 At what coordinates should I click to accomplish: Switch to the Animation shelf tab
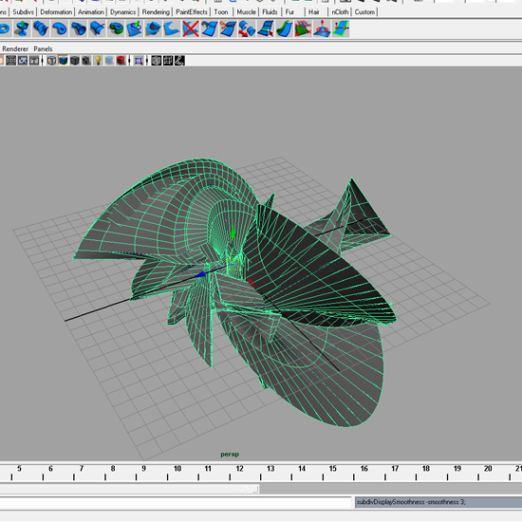tap(91, 12)
